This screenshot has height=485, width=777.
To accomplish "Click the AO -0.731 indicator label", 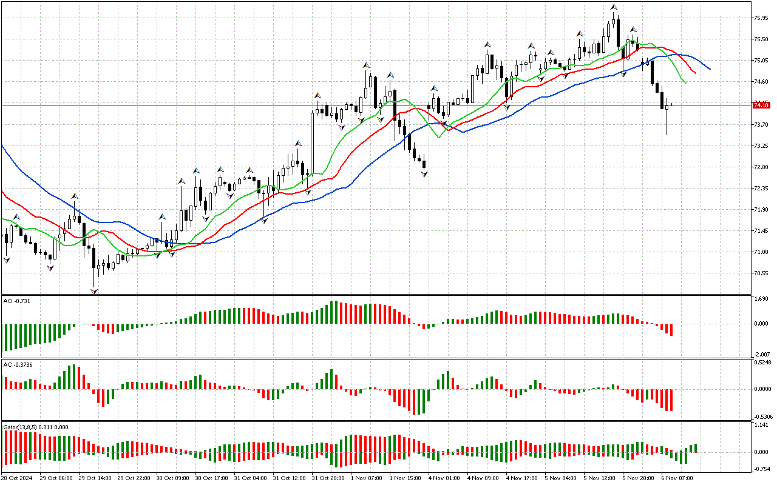I will [17, 301].
